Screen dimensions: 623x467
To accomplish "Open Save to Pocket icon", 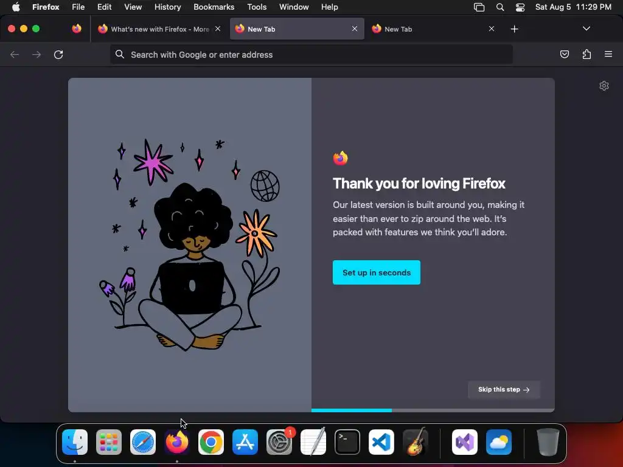I will [x=564, y=54].
